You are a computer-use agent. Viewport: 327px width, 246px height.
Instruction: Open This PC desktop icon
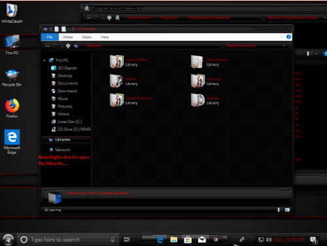point(12,44)
